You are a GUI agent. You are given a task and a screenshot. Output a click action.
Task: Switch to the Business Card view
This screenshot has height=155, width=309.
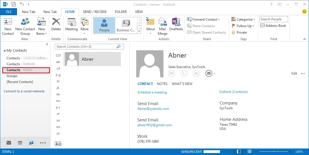pos(126,25)
